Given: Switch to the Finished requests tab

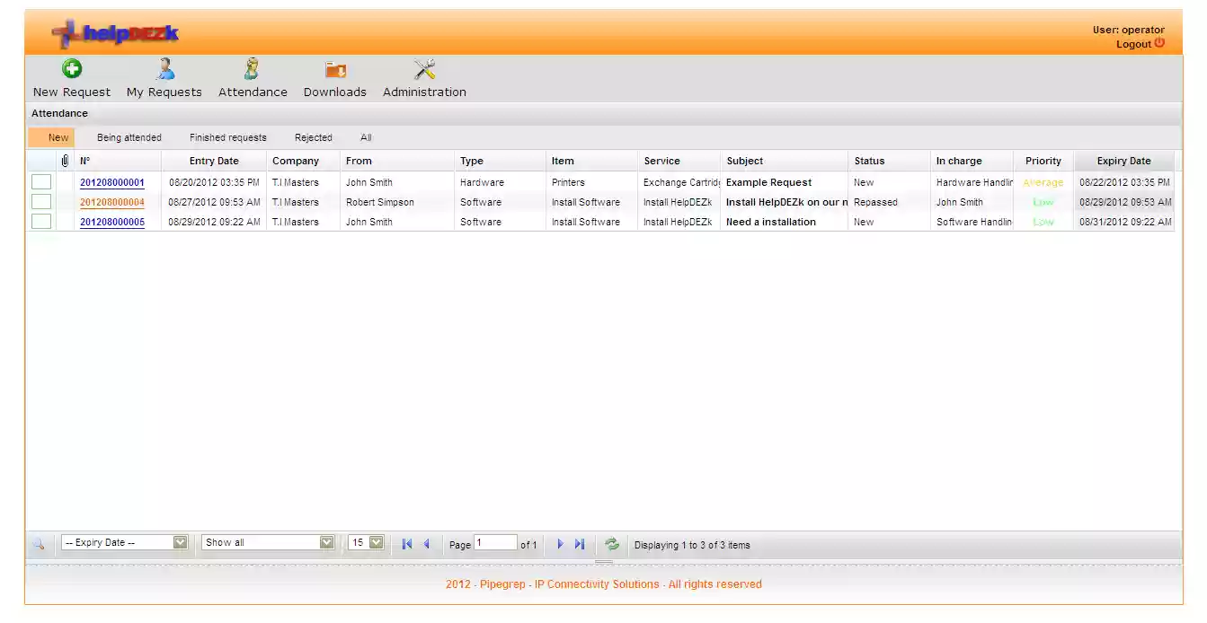Looking at the screenshot, I should pyautogui.click(x=227, y=137).
